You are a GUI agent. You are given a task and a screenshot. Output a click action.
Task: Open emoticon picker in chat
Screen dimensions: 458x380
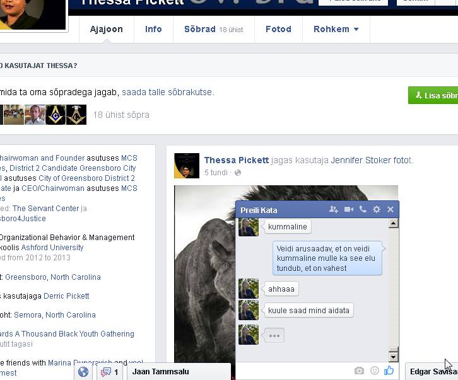point(375,371)
